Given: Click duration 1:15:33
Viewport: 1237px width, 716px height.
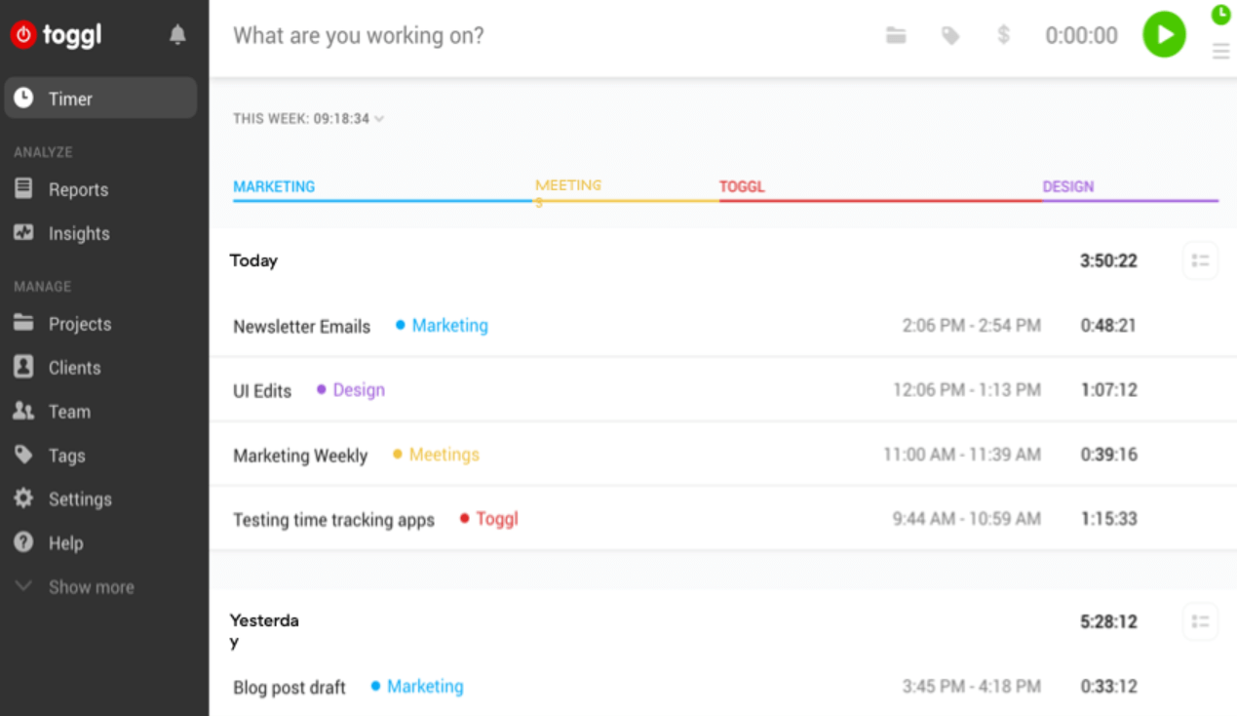Looking at the screenshot, I should click(1108, 519).
